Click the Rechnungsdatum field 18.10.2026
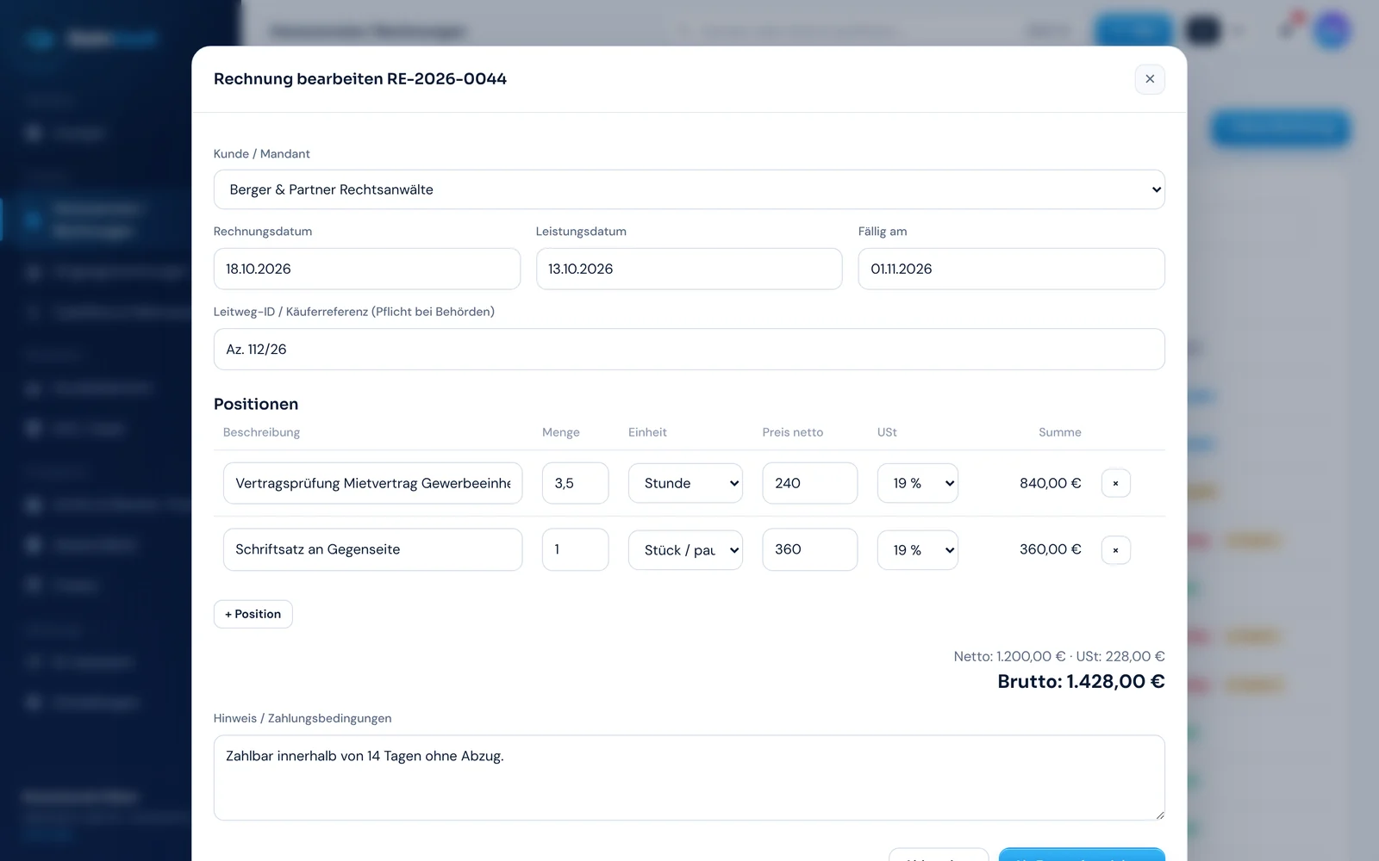Viewport: 1379px width, 861px height. 367,269
